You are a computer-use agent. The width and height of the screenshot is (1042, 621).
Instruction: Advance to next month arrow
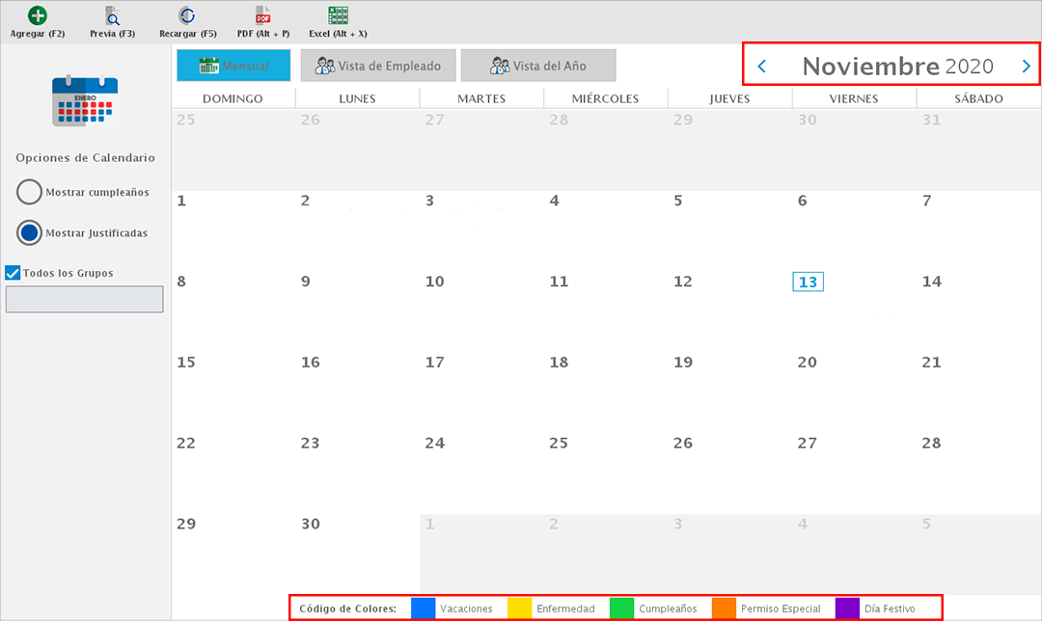point(1026,67)
